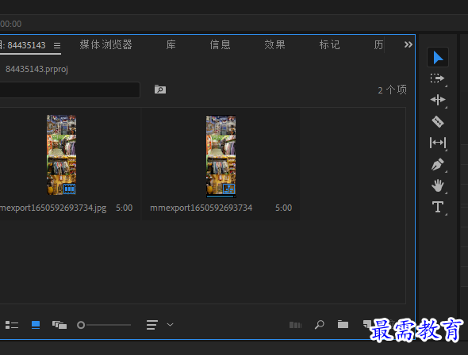468x355 pixels.
Task: Switch project panel to list view
Action: click(x=12, y=325)
